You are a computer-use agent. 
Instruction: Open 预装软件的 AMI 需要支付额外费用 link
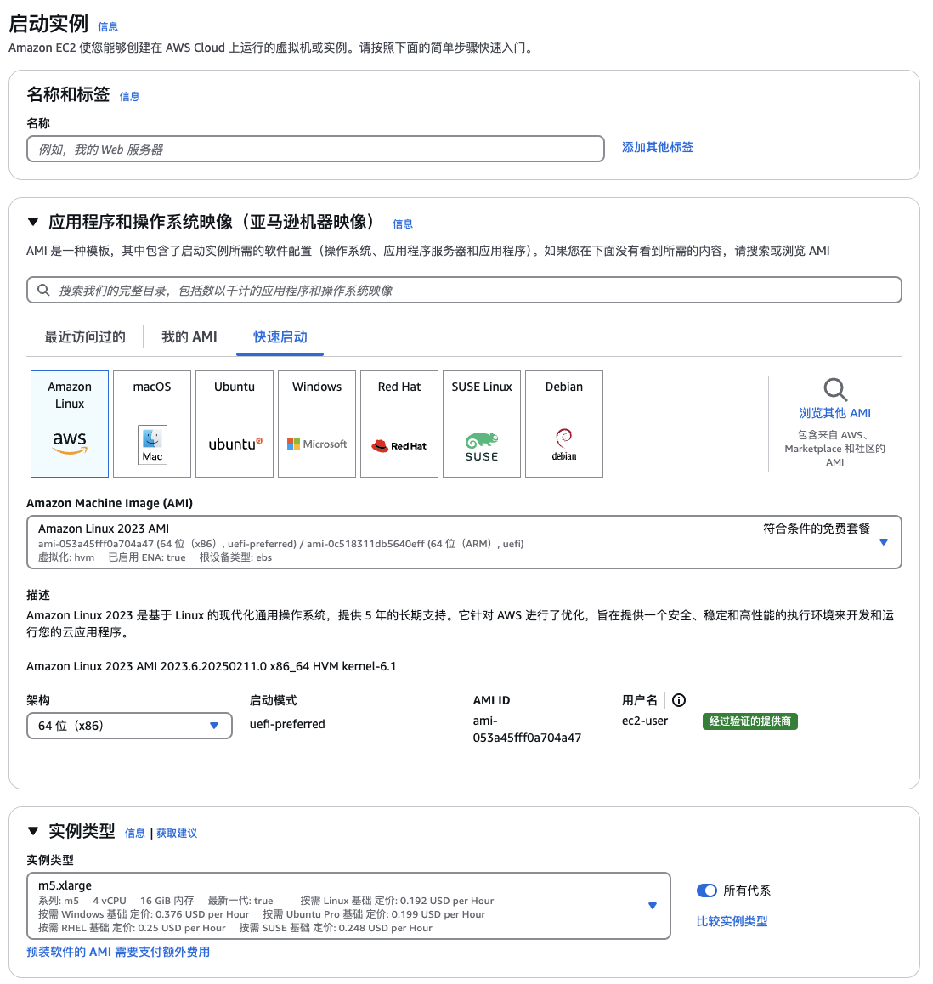pyautogui.click(x=118, y=952)
